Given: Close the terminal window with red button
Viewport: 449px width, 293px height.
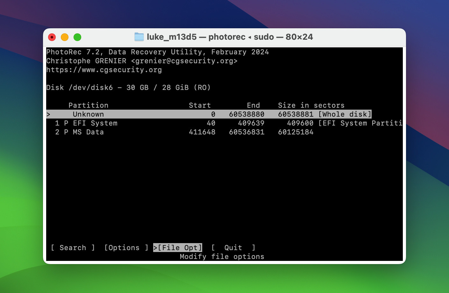Looking at the screenshot, I should pos(52,37).
